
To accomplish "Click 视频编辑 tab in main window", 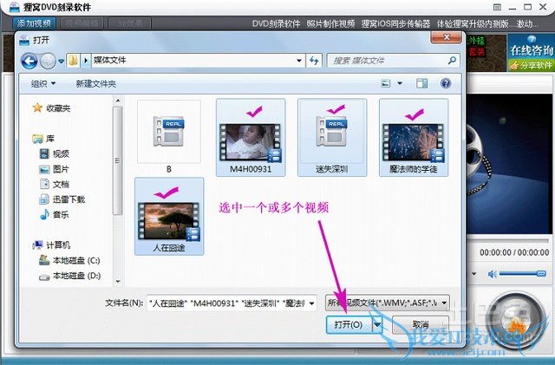I will (82, 23).
